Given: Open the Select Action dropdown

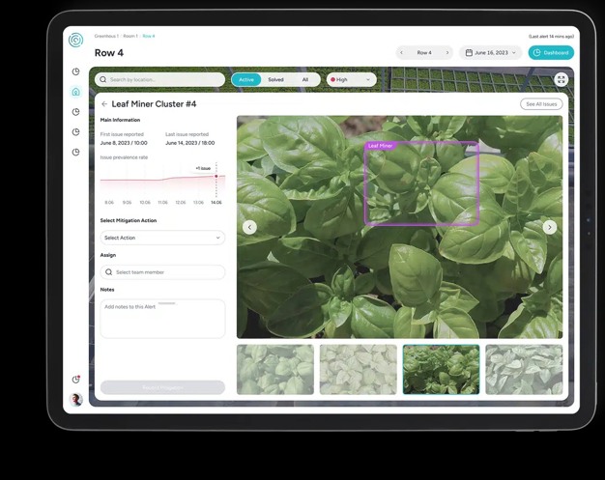Looking at the screenshot, I should coord(162,238).
